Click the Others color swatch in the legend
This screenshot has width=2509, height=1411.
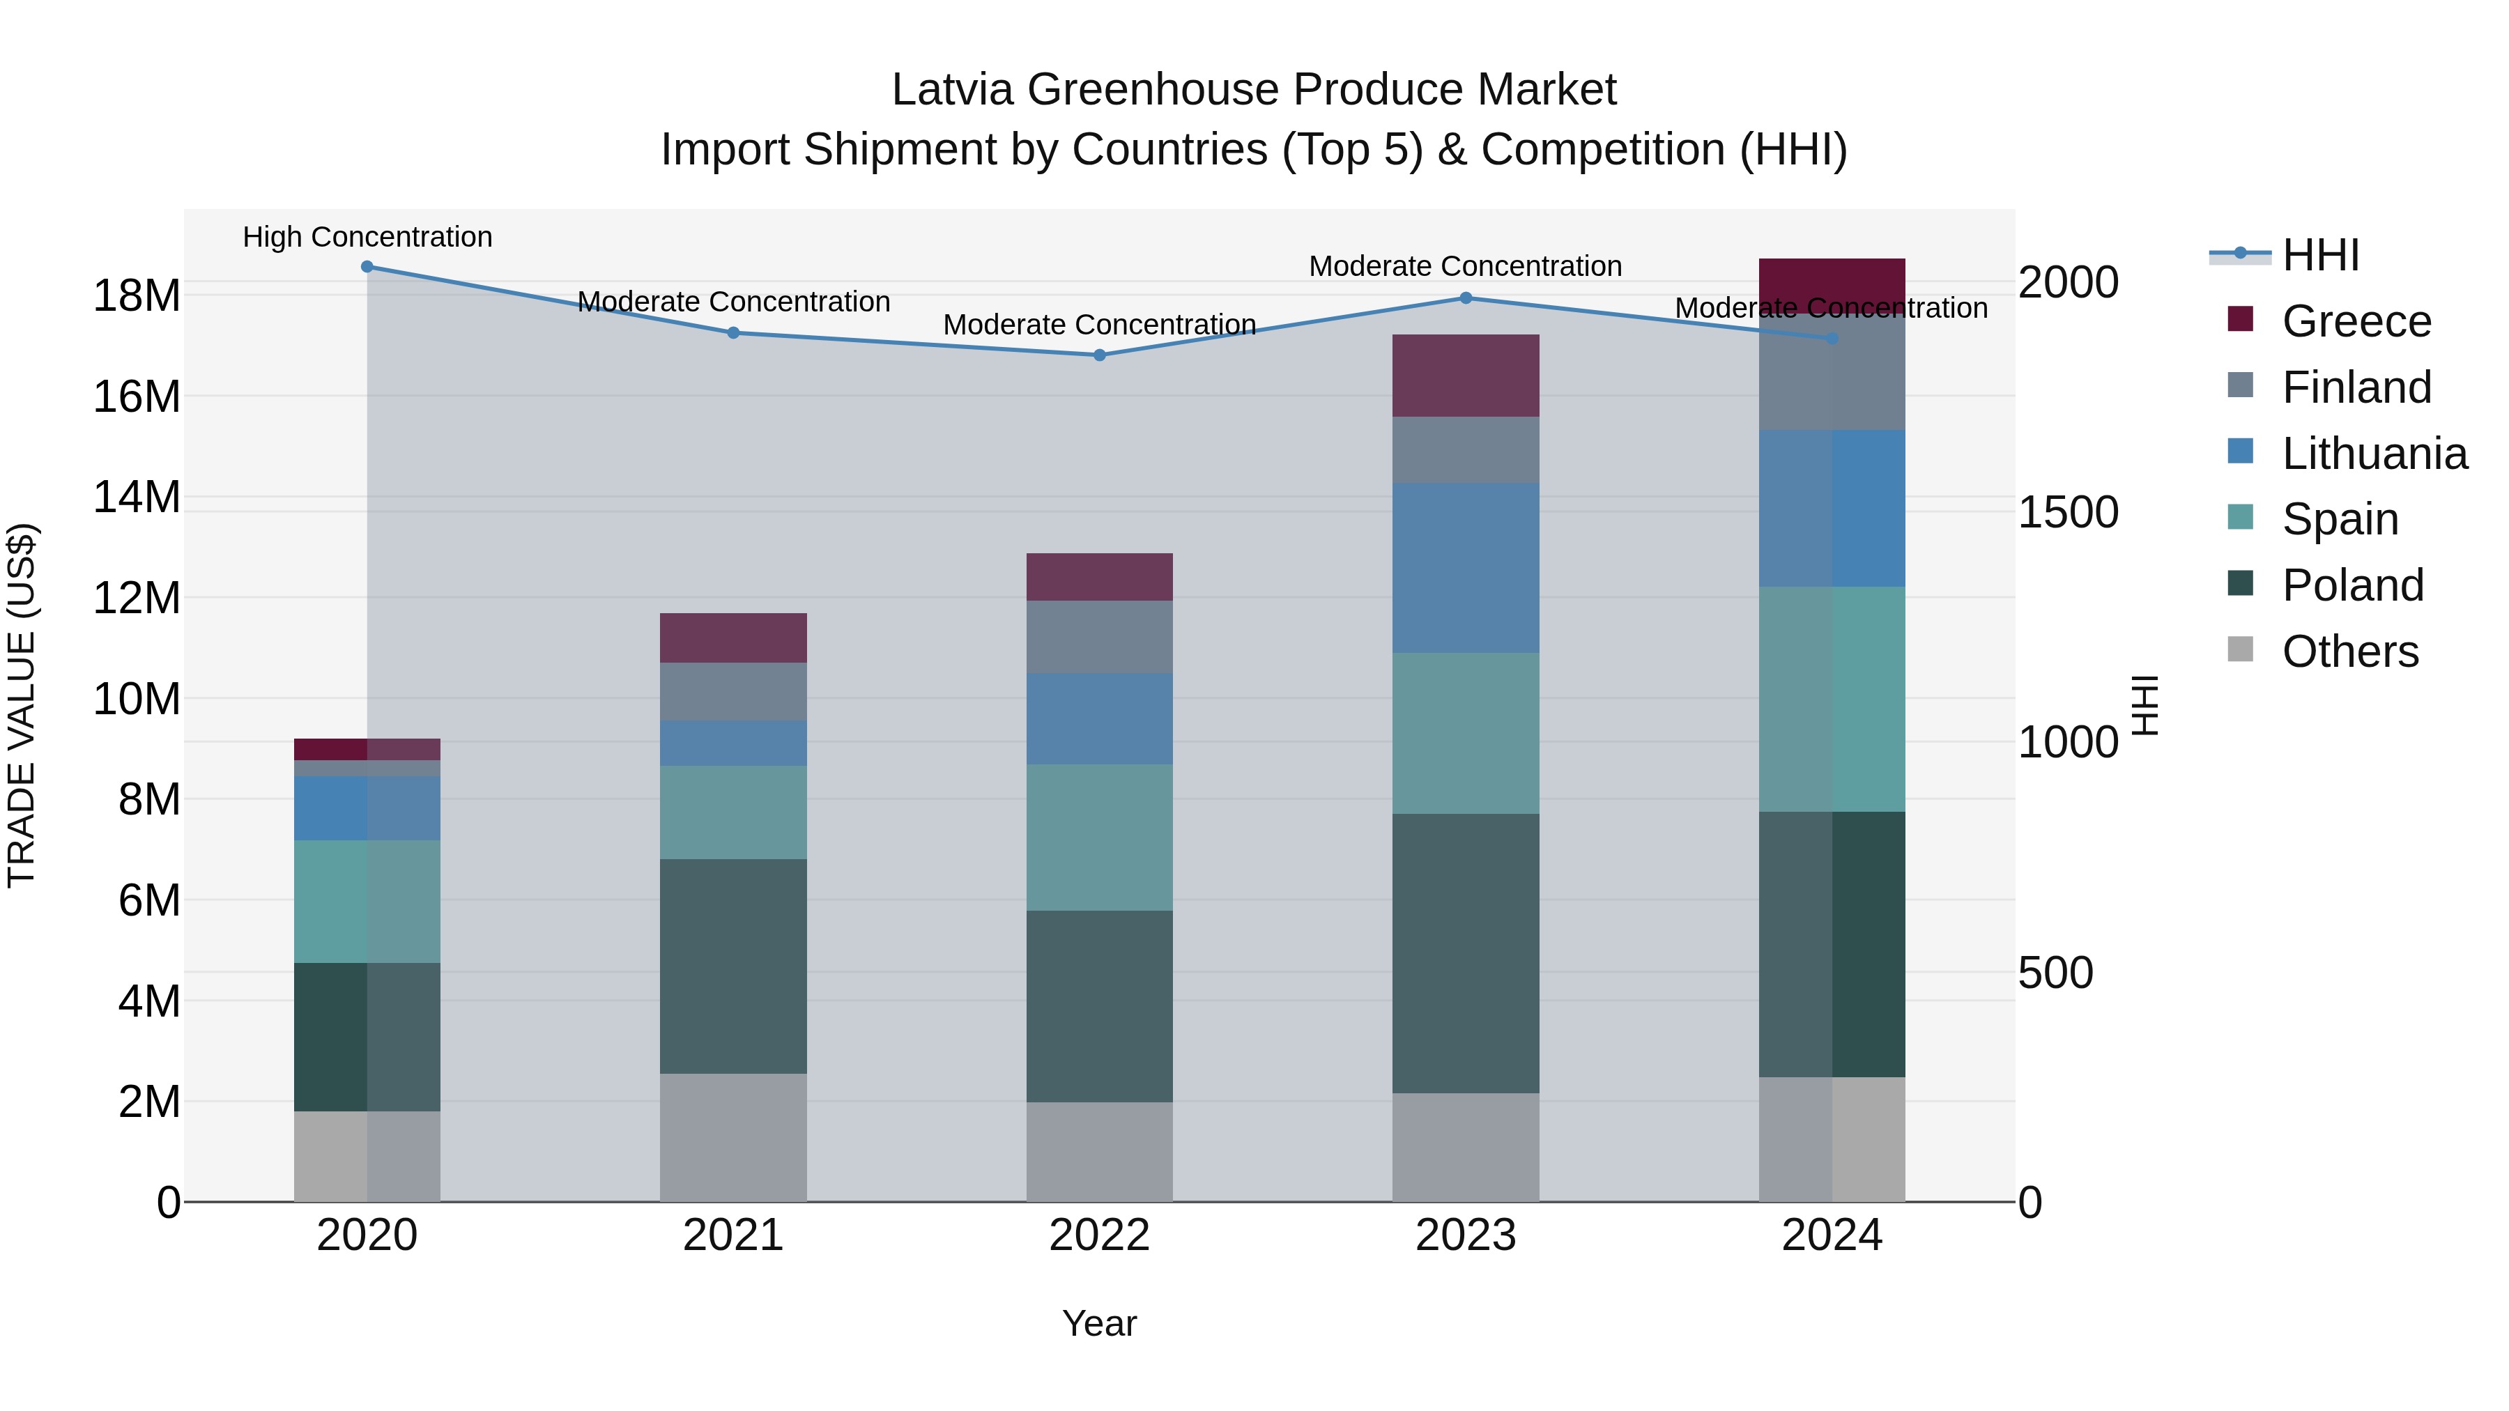(x=2240, y=649)
